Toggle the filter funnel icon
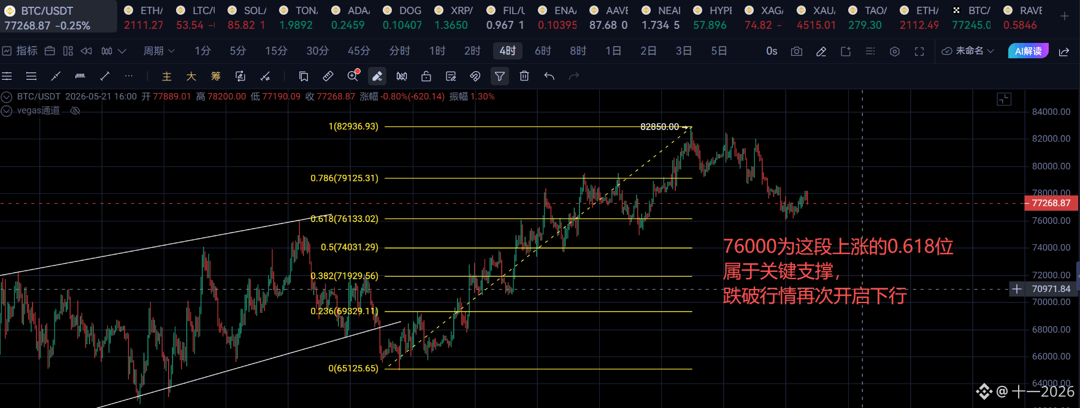 (x=500, y=76)
